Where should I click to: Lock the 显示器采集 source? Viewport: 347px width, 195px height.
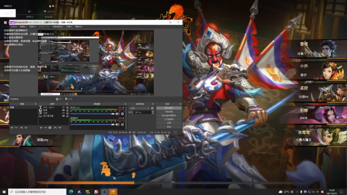click(67, 116)
